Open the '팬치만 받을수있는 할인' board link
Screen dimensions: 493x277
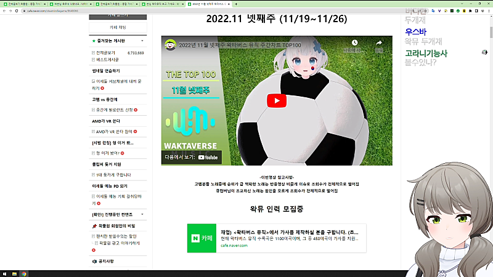point(116,236)
